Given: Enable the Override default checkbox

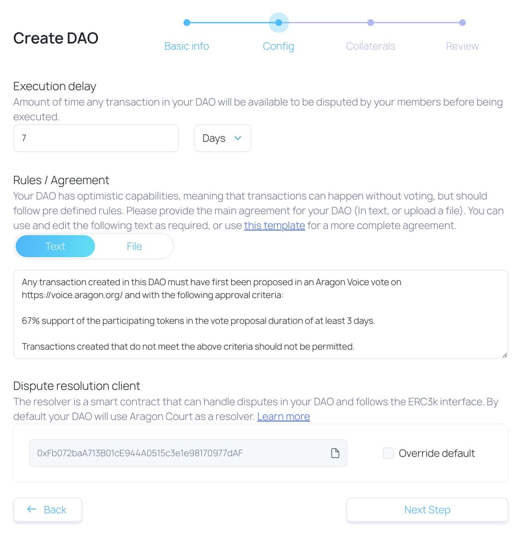Looking at the screenshot, I should click(x=388, y=453).
